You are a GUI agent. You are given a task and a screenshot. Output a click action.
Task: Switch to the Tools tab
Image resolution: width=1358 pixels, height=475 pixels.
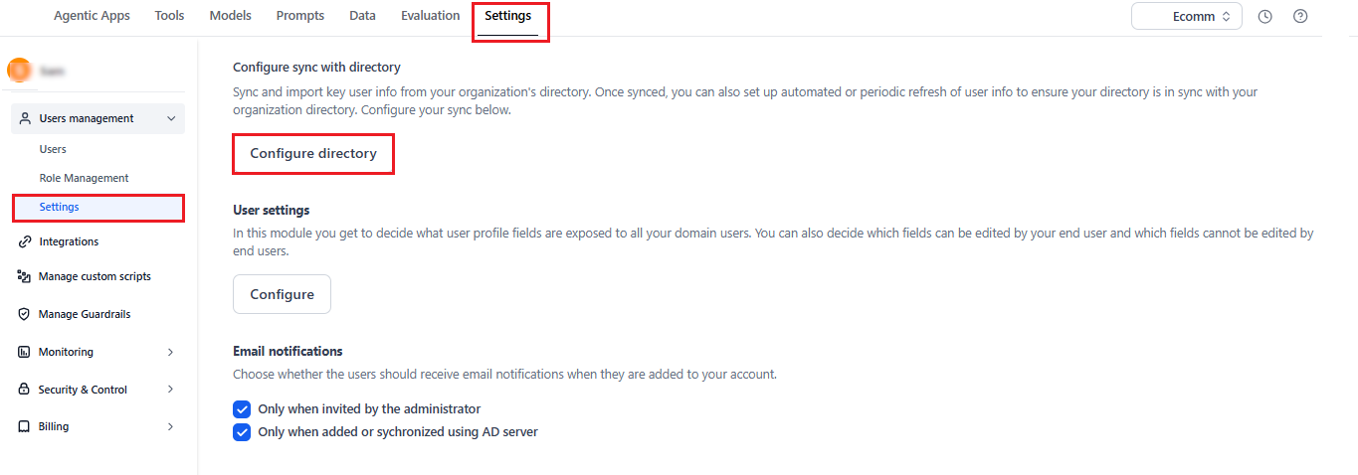(169, 16)
